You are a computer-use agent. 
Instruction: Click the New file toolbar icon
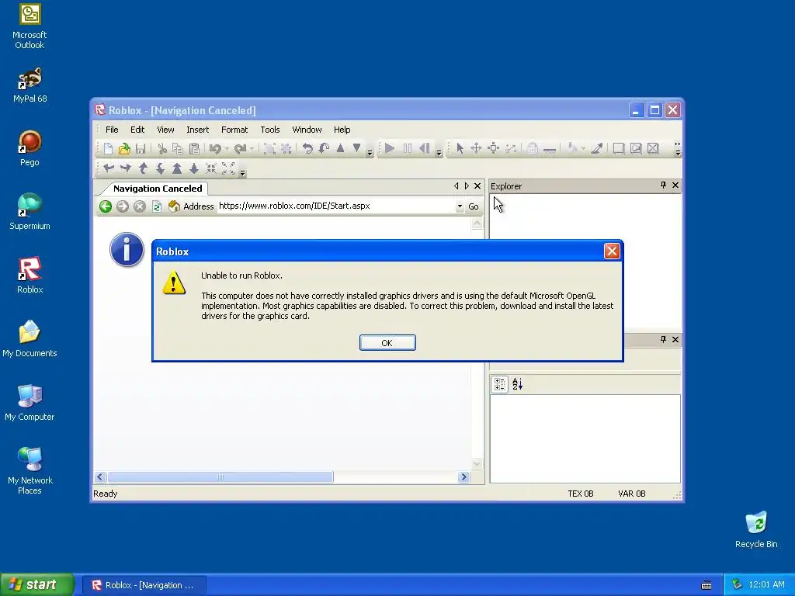coord(108,148)
